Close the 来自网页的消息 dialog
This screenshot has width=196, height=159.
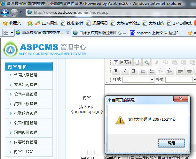(181, 99)
